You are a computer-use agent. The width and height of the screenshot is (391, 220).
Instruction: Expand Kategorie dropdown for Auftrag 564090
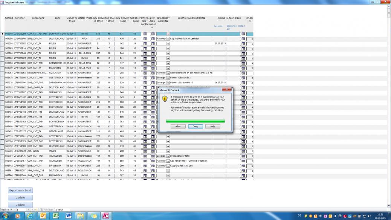pos(168,39)
